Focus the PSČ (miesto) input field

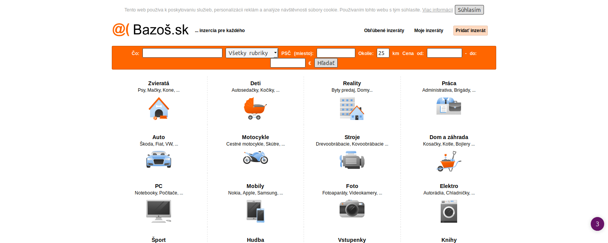(x=336, y=53)
